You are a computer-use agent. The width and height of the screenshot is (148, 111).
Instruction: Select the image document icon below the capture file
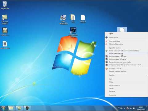[x=5, y=45]
